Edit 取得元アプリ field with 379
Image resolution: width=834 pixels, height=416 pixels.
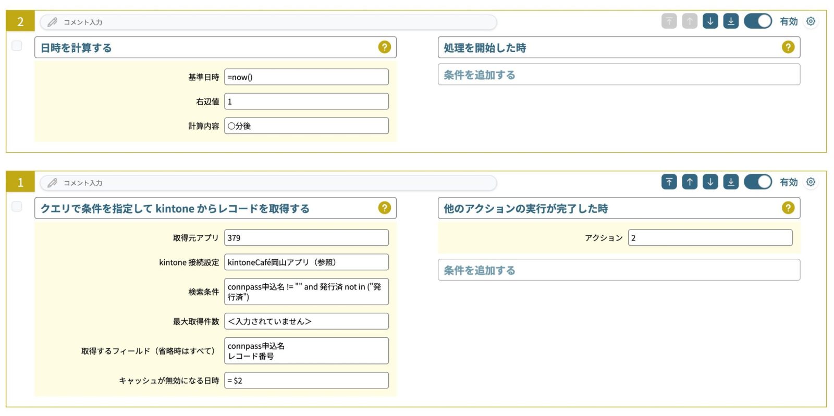tap(306, 238)
